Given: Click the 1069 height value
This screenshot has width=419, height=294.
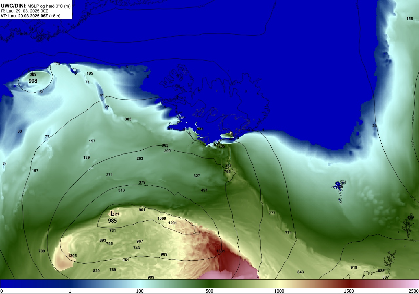Looking at the screenshot, I should point(162,218).
